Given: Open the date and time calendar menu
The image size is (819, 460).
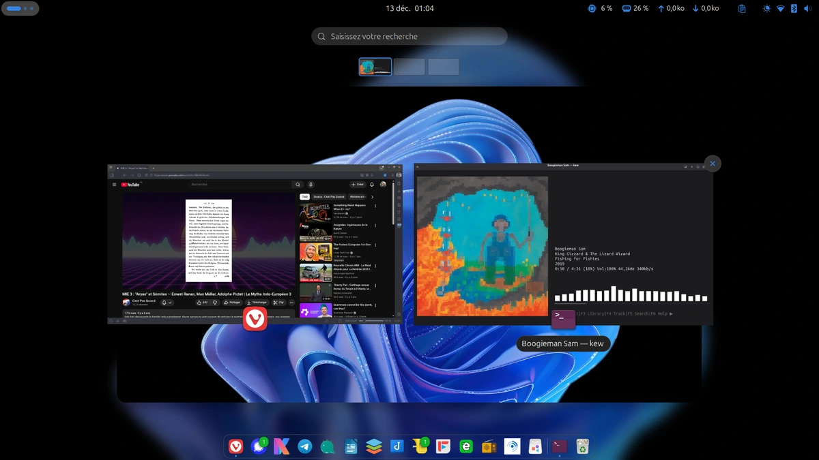Looking at the screenshot, I should tap(409, 9).
